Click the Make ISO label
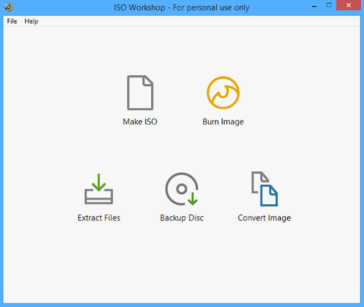Viewport: 364px width, 307px height. pos(140,121)
